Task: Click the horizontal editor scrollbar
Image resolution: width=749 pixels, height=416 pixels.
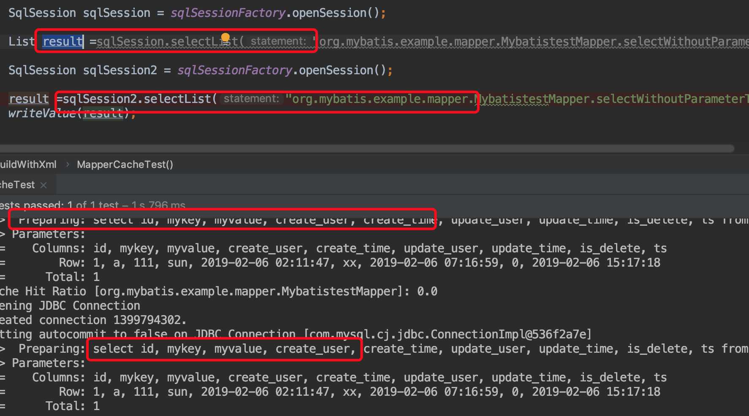Action: point(366,149)
